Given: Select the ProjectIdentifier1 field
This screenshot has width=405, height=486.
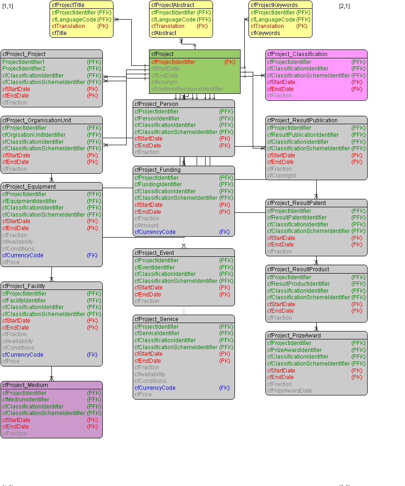Looking at the screenshot, I should click(23, 62).
